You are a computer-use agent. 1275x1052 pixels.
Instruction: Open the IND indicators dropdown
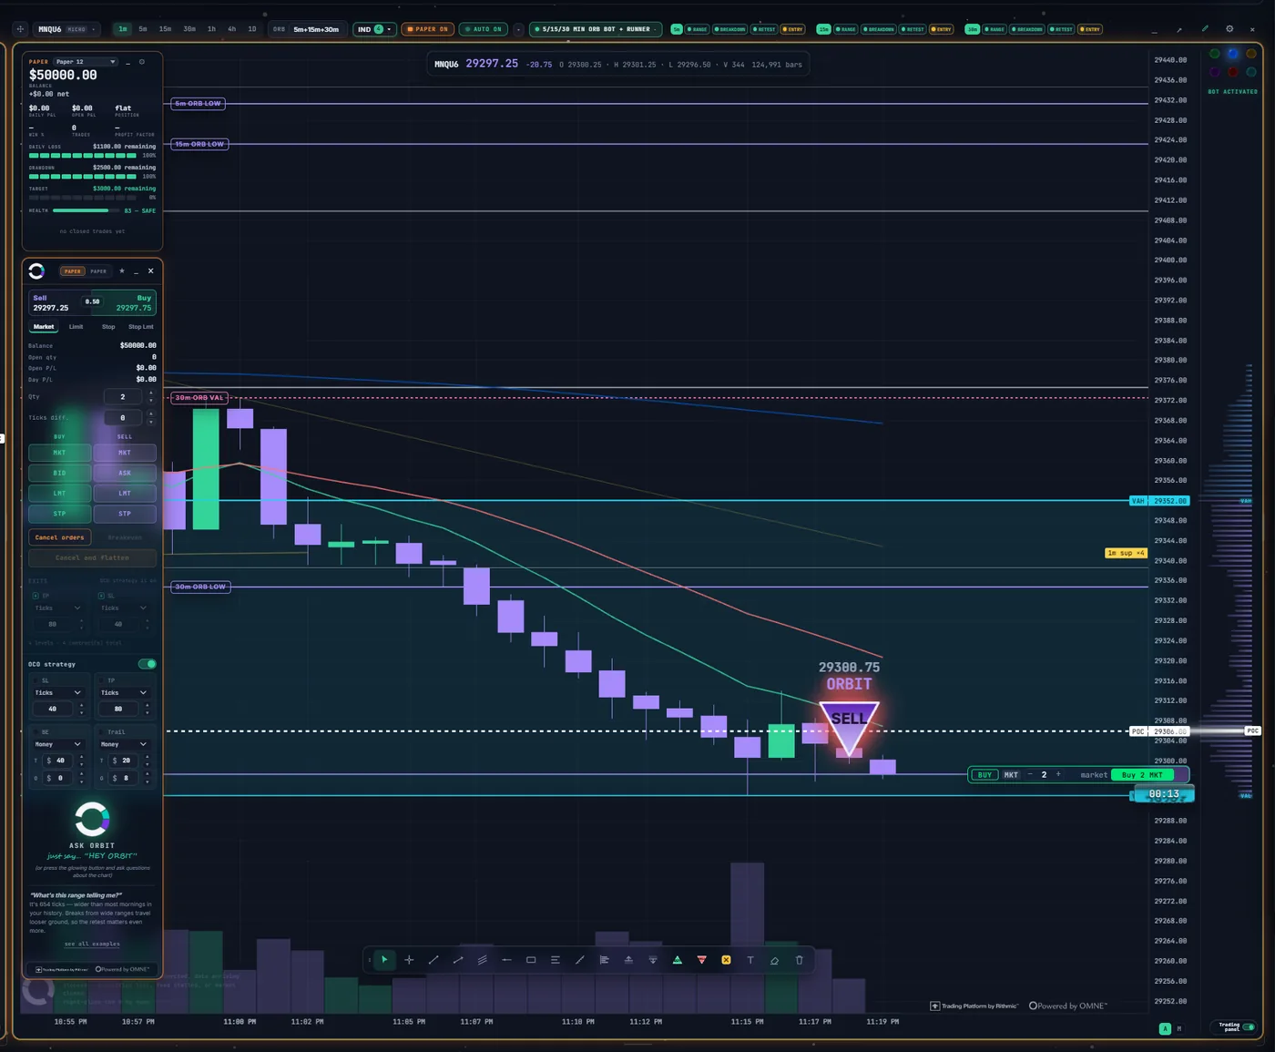[x=374, y=29]
